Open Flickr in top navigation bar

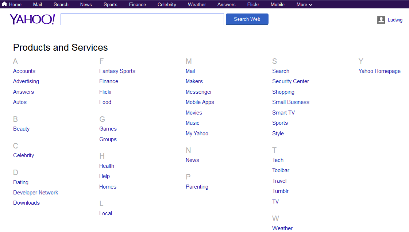(x=253, y=4)
